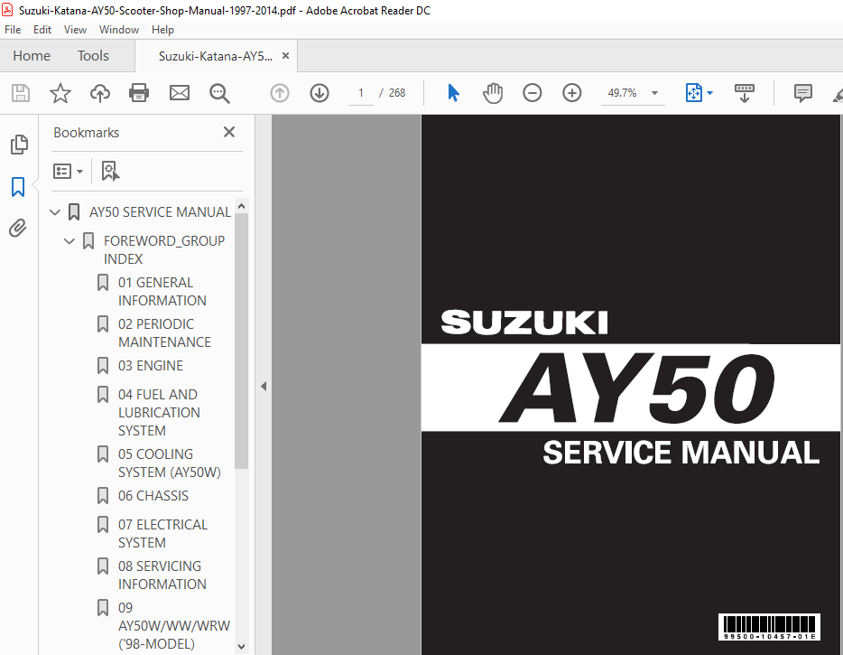Viewport: 843px width, 655px height.
Task: Toggle the Bookmarks panel icon
Action: (18, 187)
